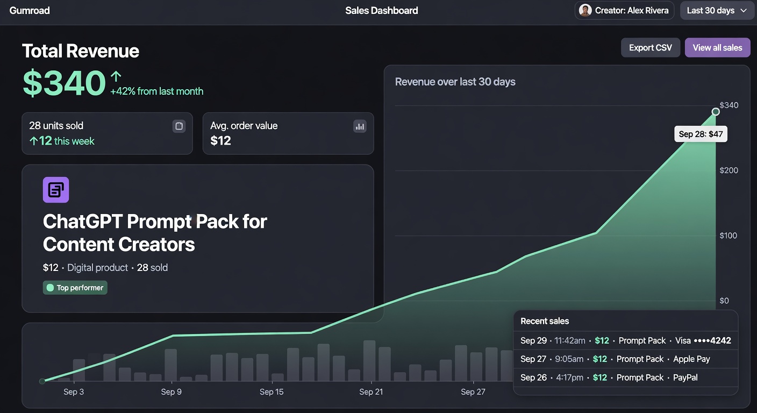757x413 pixels.
Task: Click the 12 this week value
Action: [62, 141]
